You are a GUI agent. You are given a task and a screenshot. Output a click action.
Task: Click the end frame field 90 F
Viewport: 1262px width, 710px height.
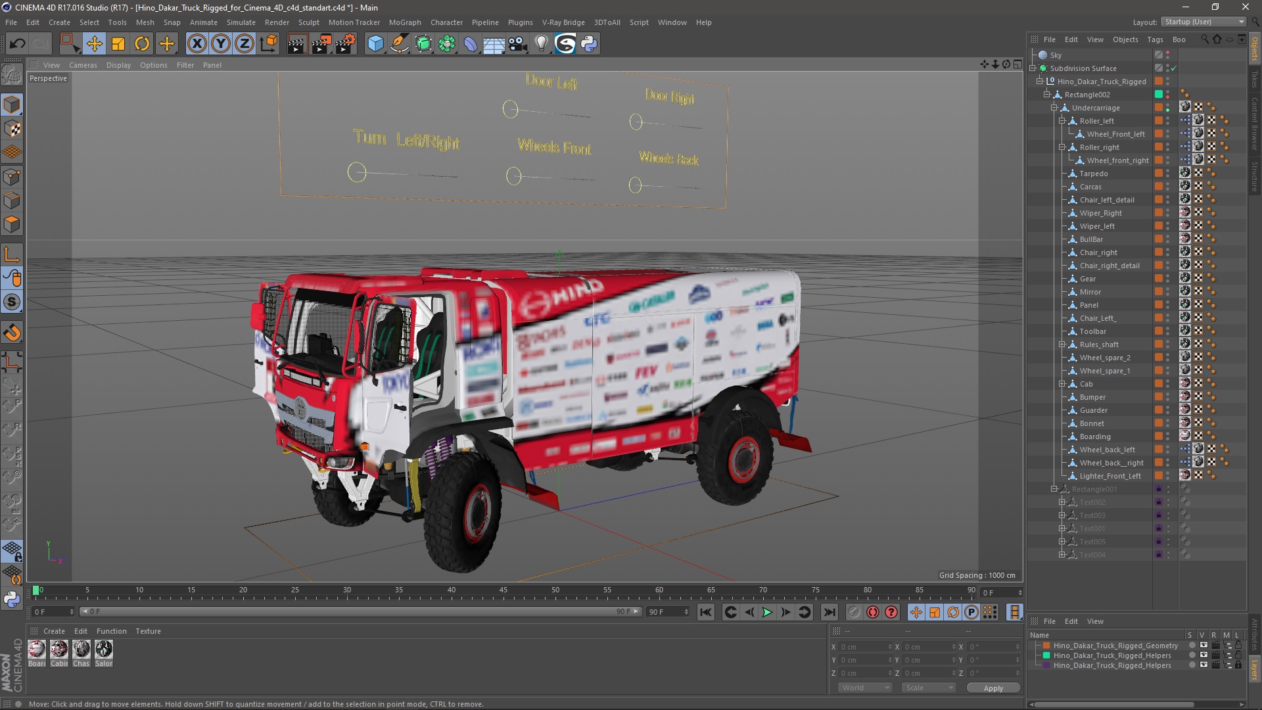(x=668, y=612)
